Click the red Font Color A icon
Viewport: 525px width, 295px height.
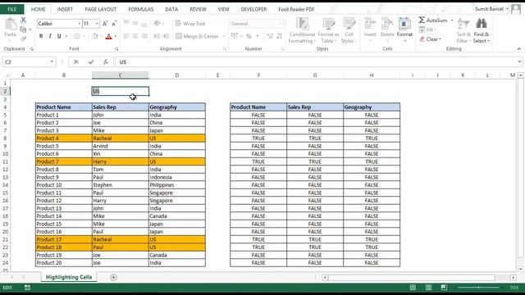[108, 36]
